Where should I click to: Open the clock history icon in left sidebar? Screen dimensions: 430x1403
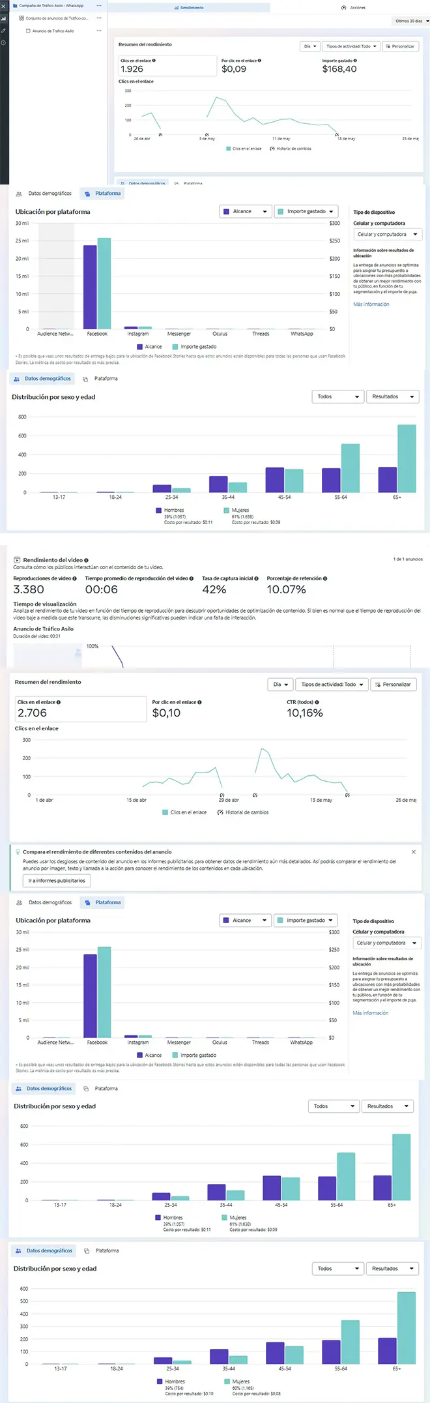click(3, 43)
